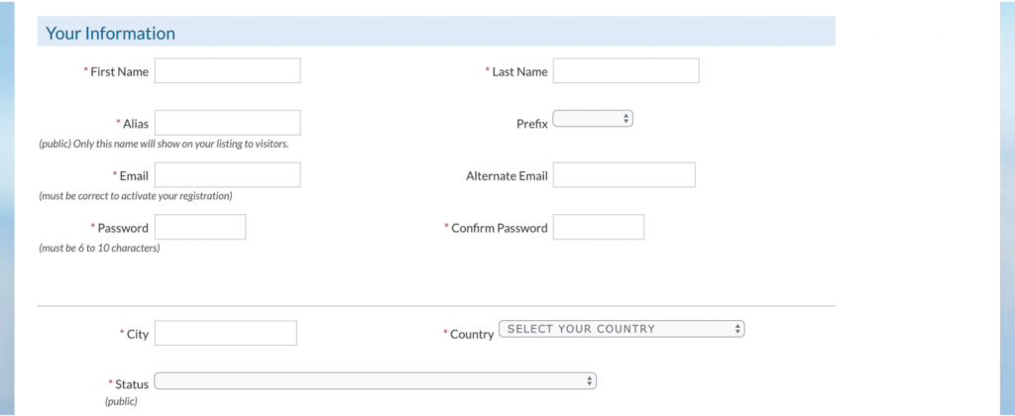Click the Last Name label text
Image resolution: width=1015 pixels, height=416 pixels.
coord(519,72)
